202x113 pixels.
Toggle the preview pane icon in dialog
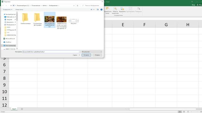coord(98,9)
